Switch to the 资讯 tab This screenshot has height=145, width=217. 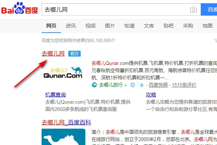(71, 26)
